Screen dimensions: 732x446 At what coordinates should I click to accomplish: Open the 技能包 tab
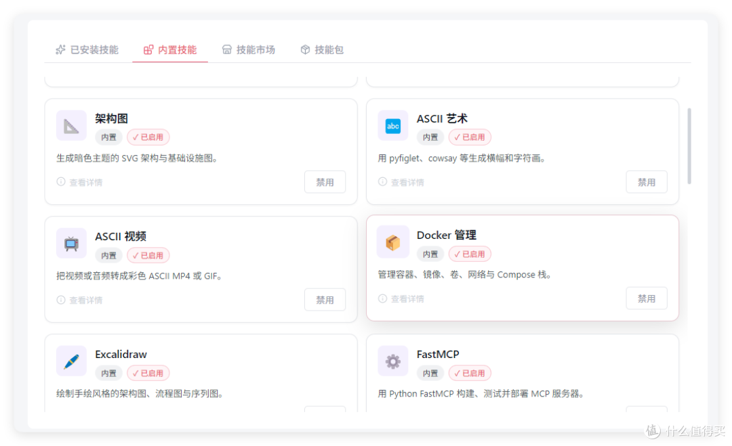tap(322, 50)
